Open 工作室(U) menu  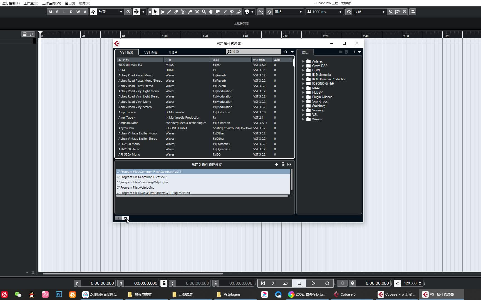click(x=31, y=3)
